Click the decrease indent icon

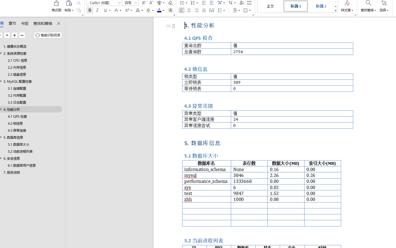(x=204, y=3)
